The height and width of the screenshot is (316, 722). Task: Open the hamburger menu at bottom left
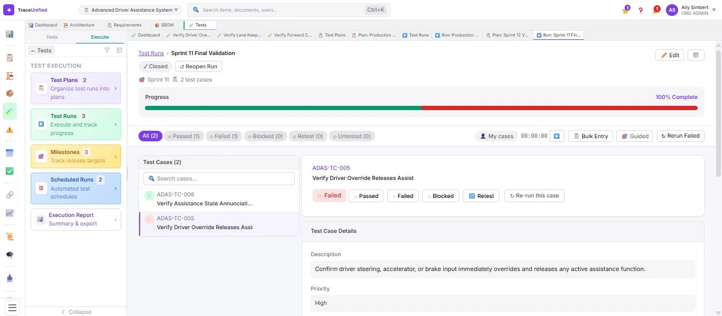(x=12, y=307)
